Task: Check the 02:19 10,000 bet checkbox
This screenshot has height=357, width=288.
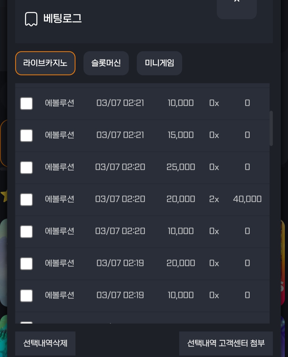Action: tap(26, 296)
